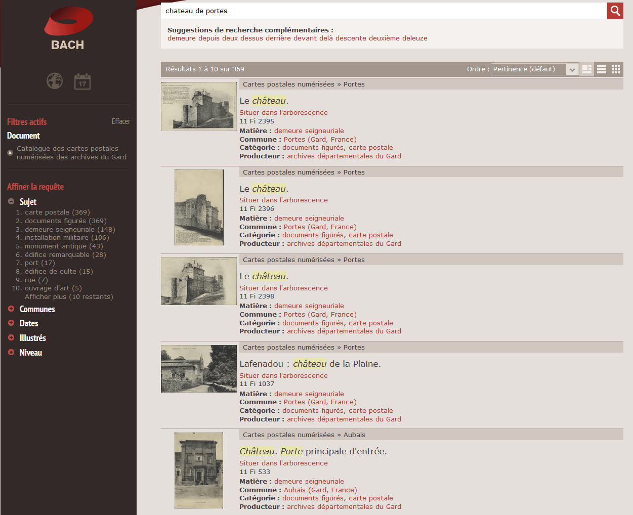
Task: Expand the Communes filter section
Action: click(10, 309)
